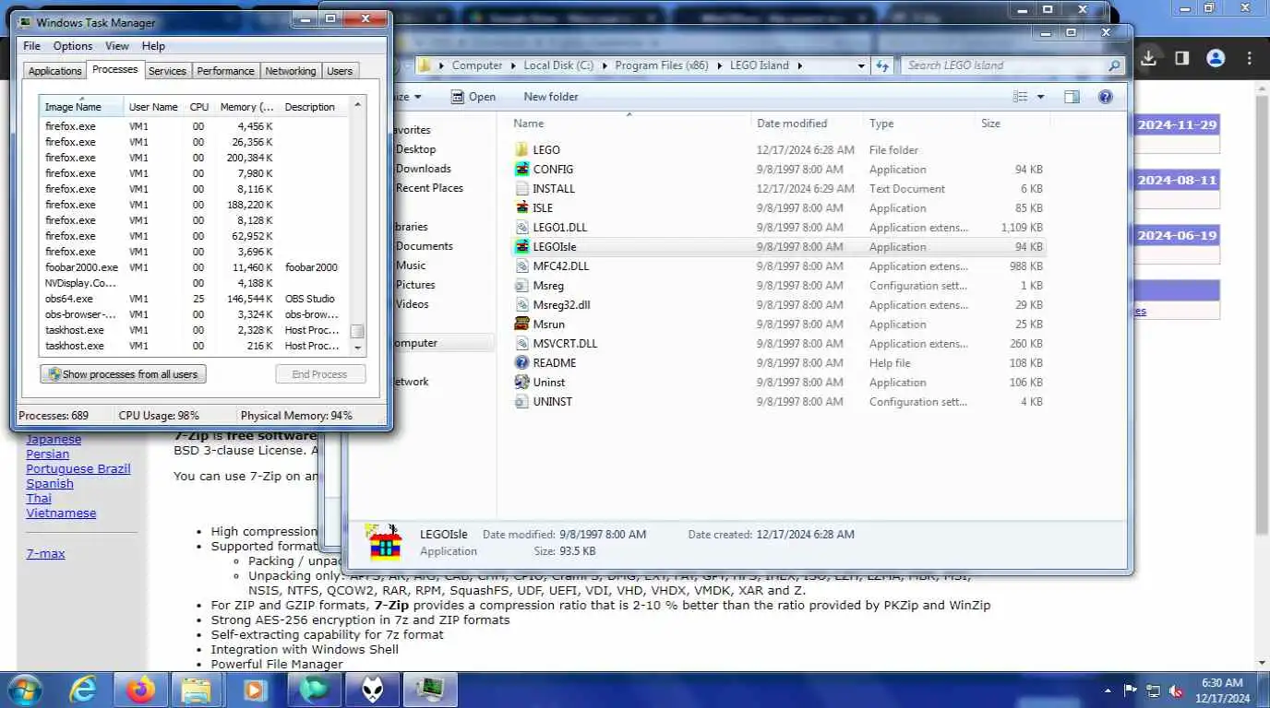Click the Task Manager taskbar icon
This screenshot has height=708, width=1270.
pyautogui.click(x=430, y=690)
